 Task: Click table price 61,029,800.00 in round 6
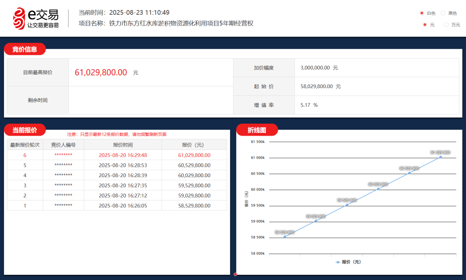(194, 155)
